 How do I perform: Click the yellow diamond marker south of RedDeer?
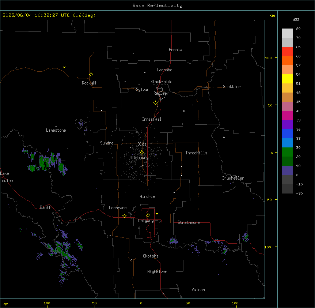[155, 103]
